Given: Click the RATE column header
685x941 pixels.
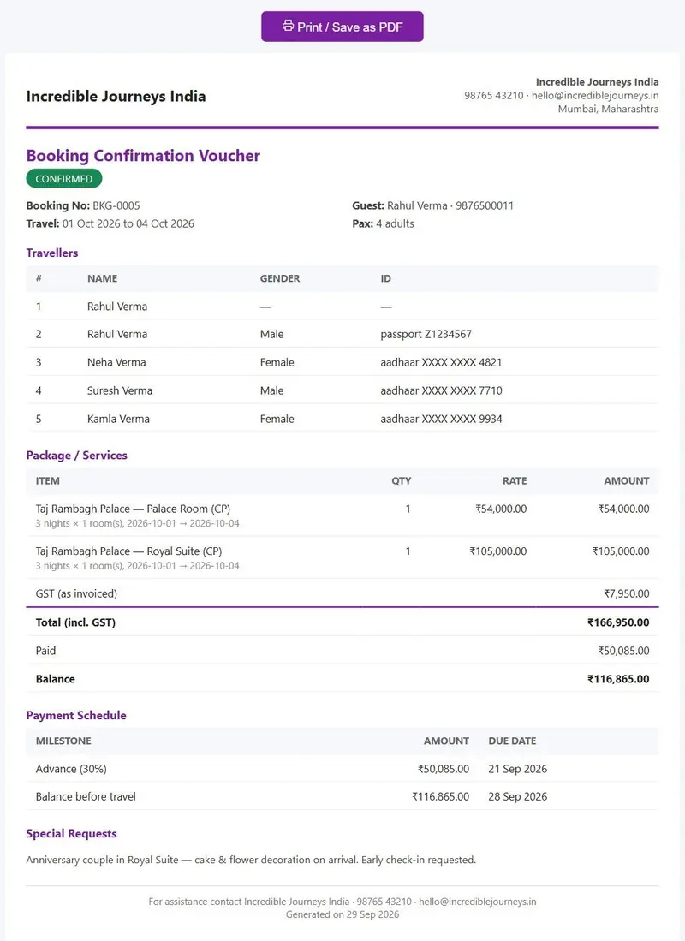Looking at the screenshot, I should 515,480.
